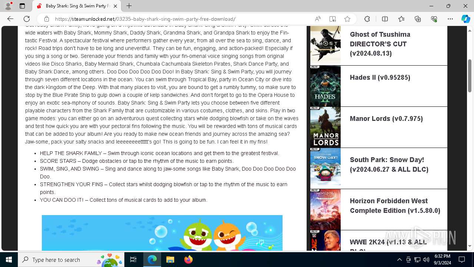Open the tab actions menu icon

point(22,6)
